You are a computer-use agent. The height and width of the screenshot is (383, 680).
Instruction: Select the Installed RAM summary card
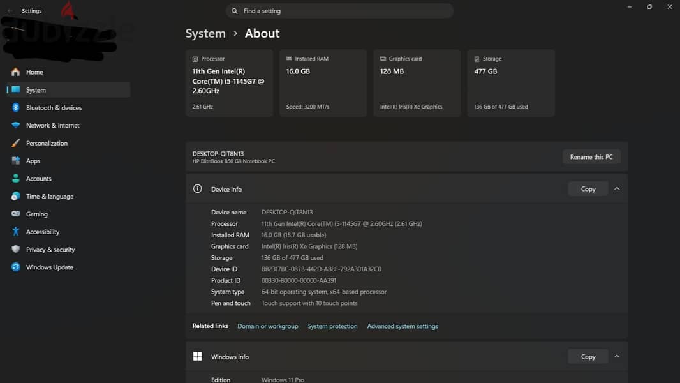pos(323,83)
